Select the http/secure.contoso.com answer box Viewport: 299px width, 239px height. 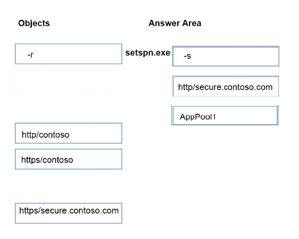225,87
